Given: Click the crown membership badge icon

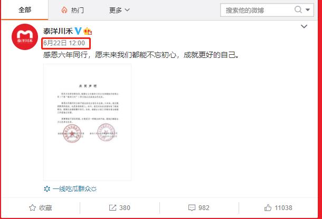Looking at the screenshot, I should [x=88, y=31].
